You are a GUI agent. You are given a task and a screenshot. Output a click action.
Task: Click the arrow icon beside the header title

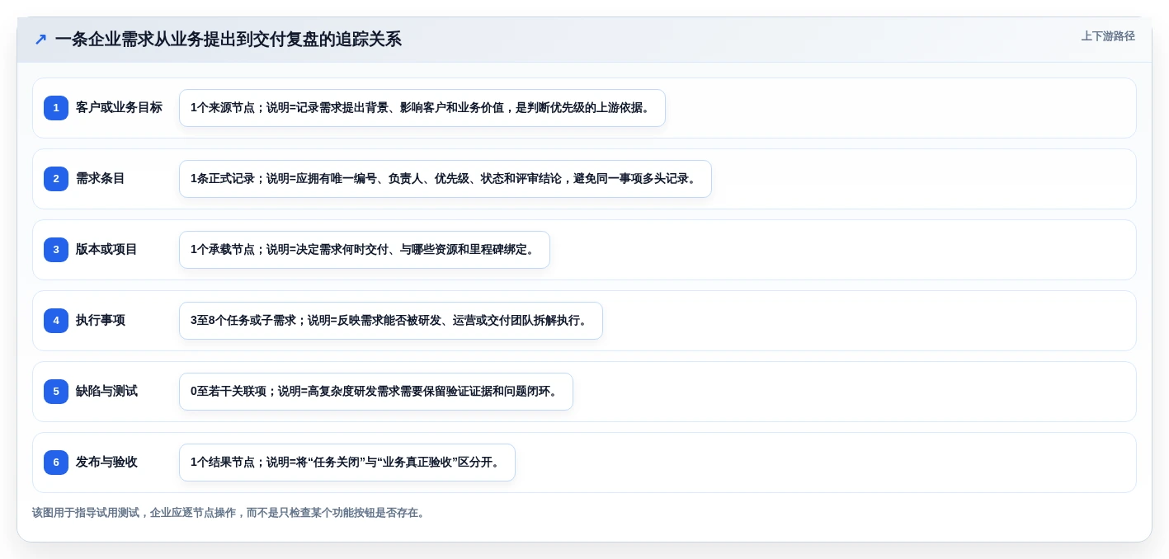tap(40, 40)
